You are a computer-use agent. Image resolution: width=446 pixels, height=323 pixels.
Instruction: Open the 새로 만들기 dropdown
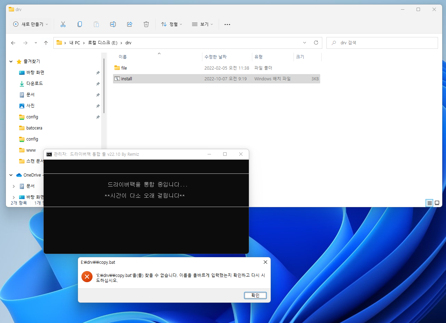tap(30, 24)
